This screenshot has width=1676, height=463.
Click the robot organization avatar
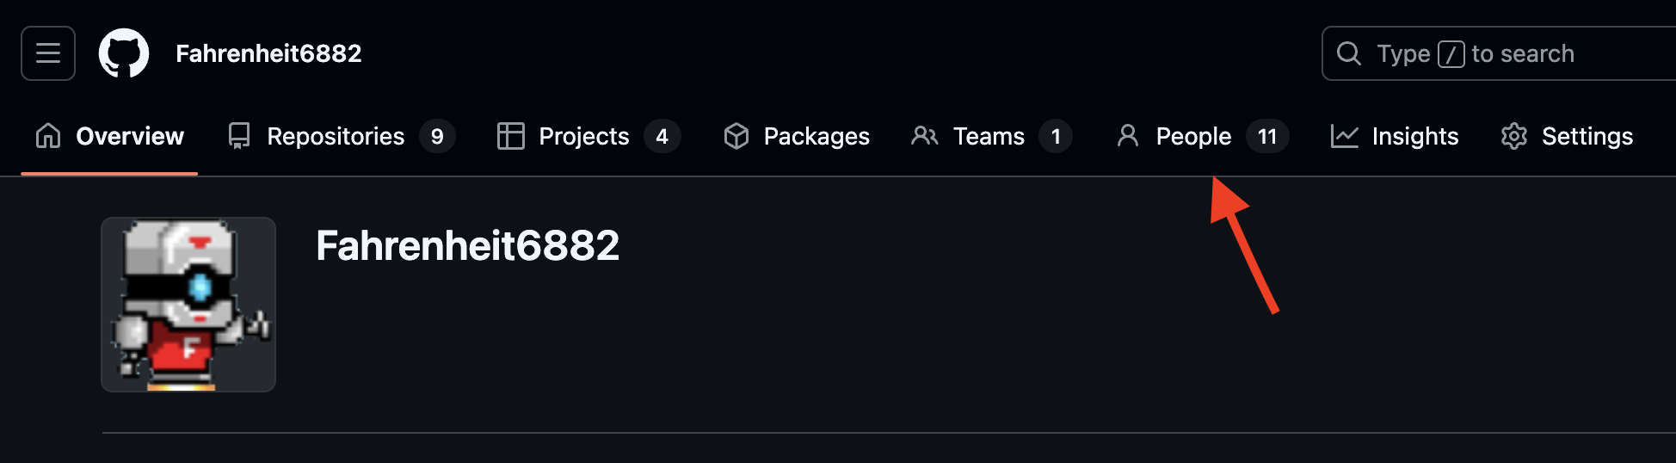188,305
